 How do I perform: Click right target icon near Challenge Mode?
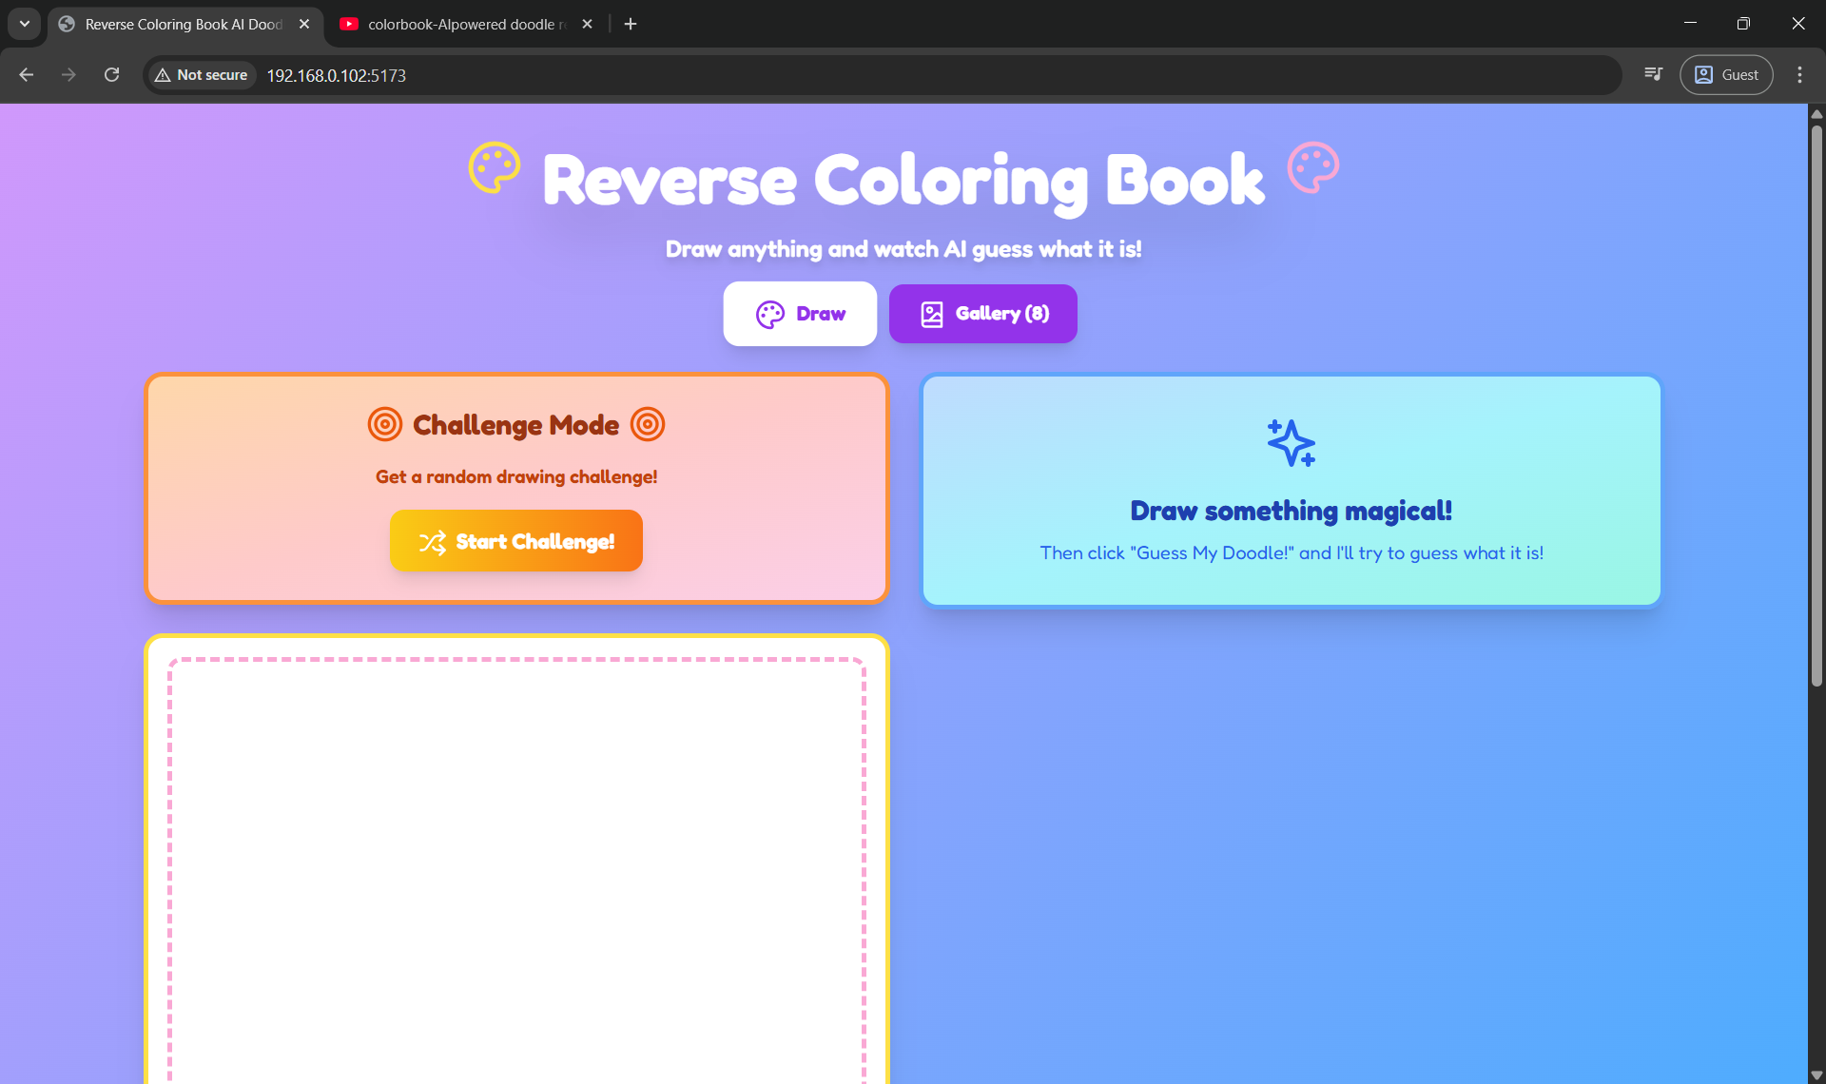(x=648, y=424)
